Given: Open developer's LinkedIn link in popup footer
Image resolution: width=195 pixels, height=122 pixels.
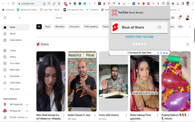Looking at the screenshot, I should pos(167,53).
